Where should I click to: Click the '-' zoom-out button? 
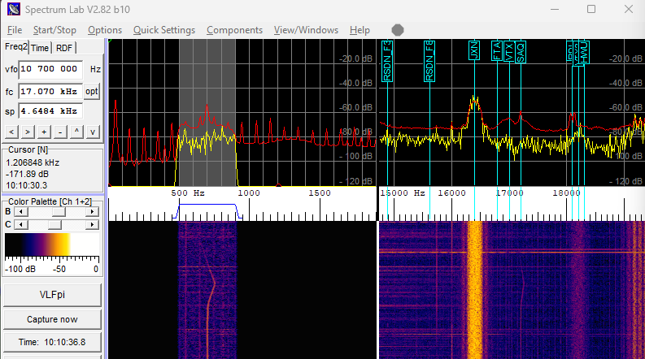pyautogui.click(x=60, y=132)
